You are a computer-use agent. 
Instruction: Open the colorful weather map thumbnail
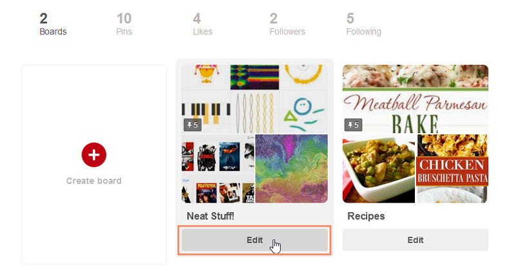point(291,168)
